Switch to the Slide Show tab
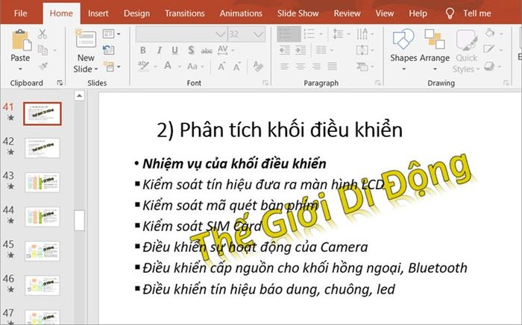 298,13
